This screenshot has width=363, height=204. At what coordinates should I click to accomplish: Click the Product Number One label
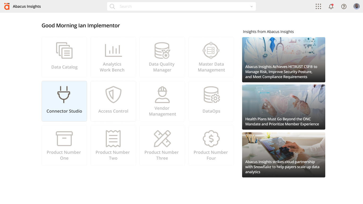coord(64,155)
